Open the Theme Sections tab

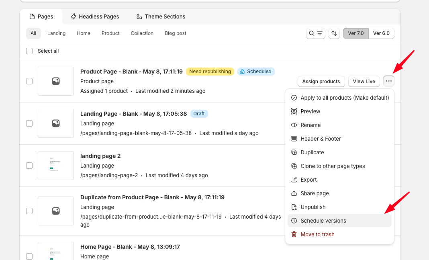pos(161,16)
